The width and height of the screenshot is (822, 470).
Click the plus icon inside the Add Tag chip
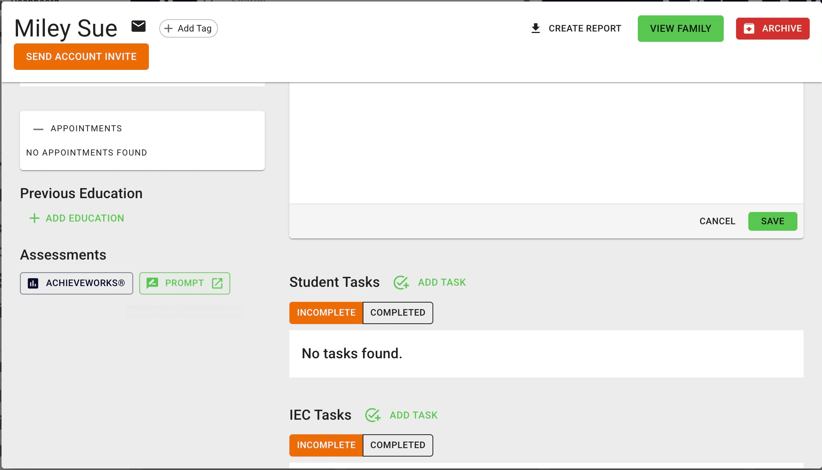[x=168, y=28]
